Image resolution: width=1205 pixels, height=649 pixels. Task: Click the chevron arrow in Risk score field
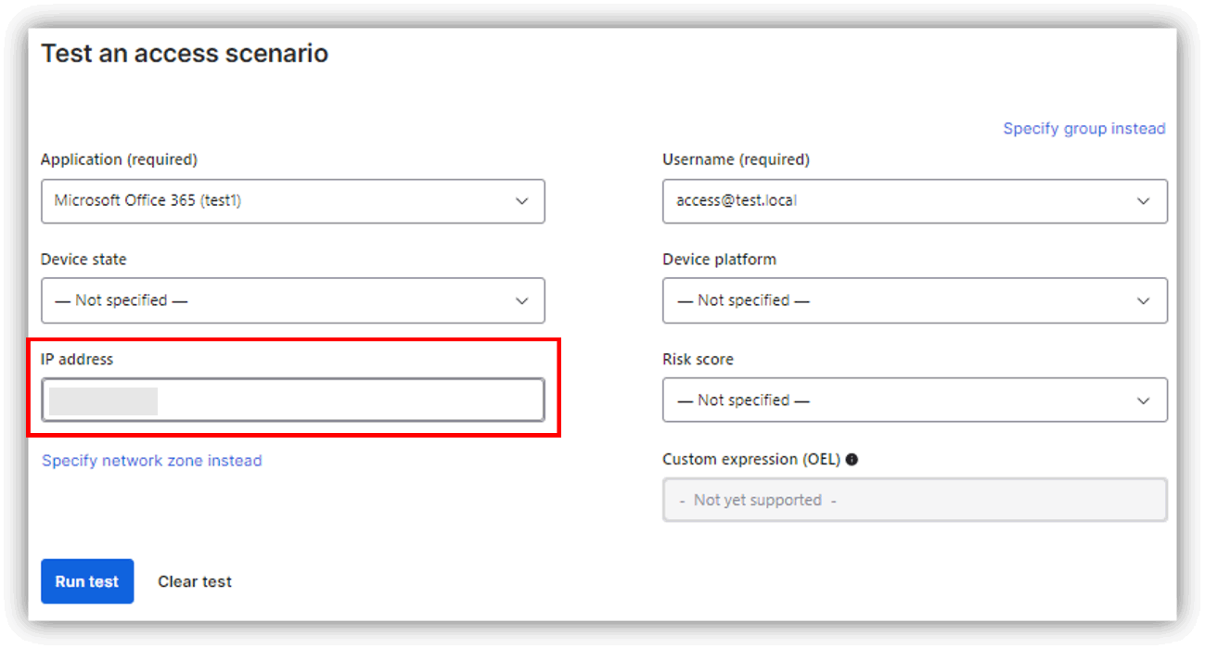point(1144,401)
